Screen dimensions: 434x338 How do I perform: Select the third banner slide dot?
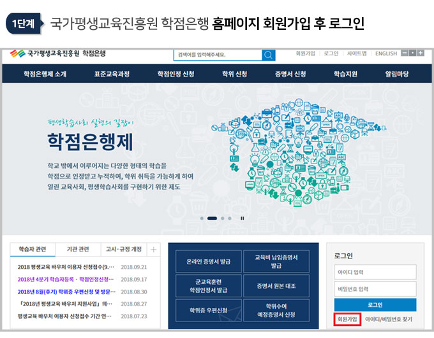[223, 218]
